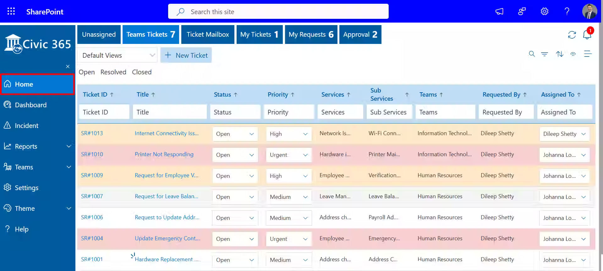
Task: Click the ticket list search magnifier
Action: [531, 54]
